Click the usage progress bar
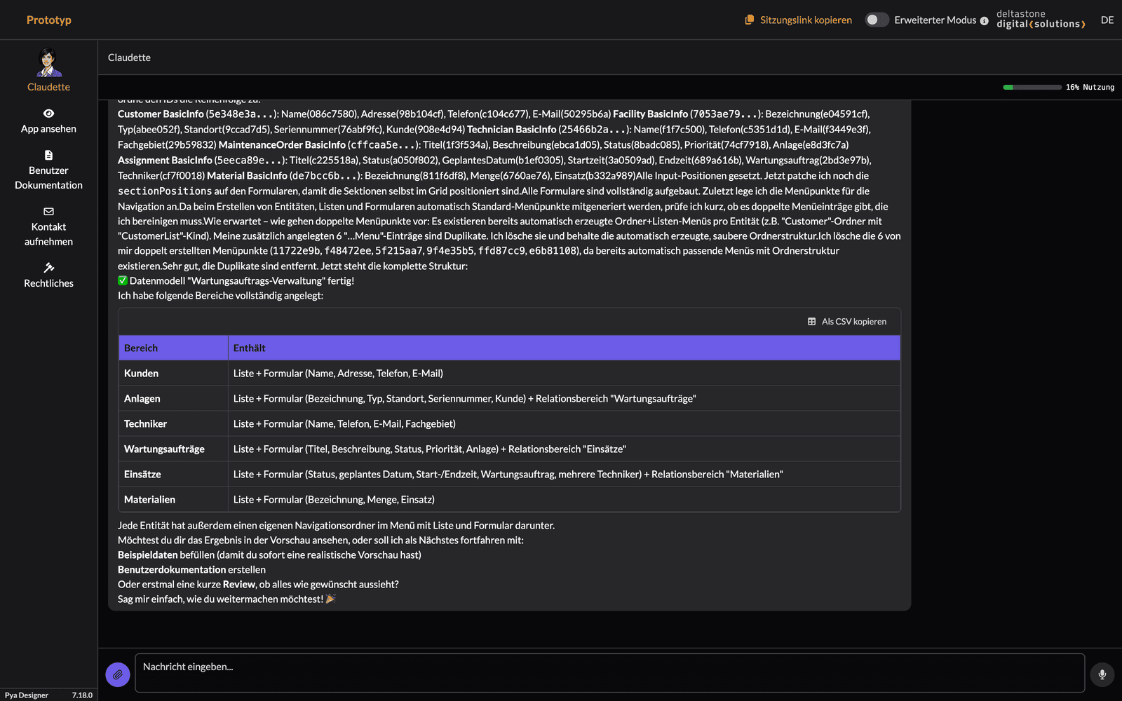Image resolution: width=1122 pixels, height=701 pixels. click(x=1032, y=88)
